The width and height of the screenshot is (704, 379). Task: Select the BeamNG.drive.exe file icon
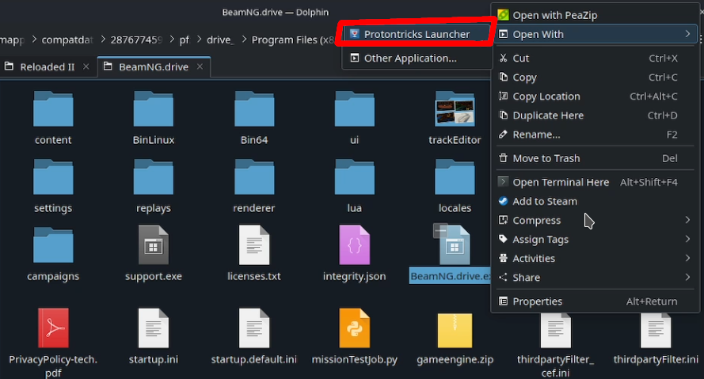455,245
